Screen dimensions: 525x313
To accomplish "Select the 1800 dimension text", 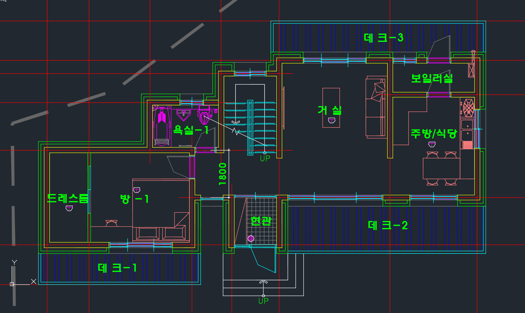I will coord(223,173).
